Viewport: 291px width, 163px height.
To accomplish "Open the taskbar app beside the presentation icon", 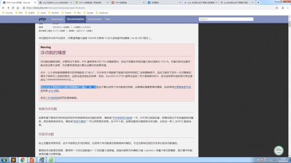I will click(x=42, y=160).
